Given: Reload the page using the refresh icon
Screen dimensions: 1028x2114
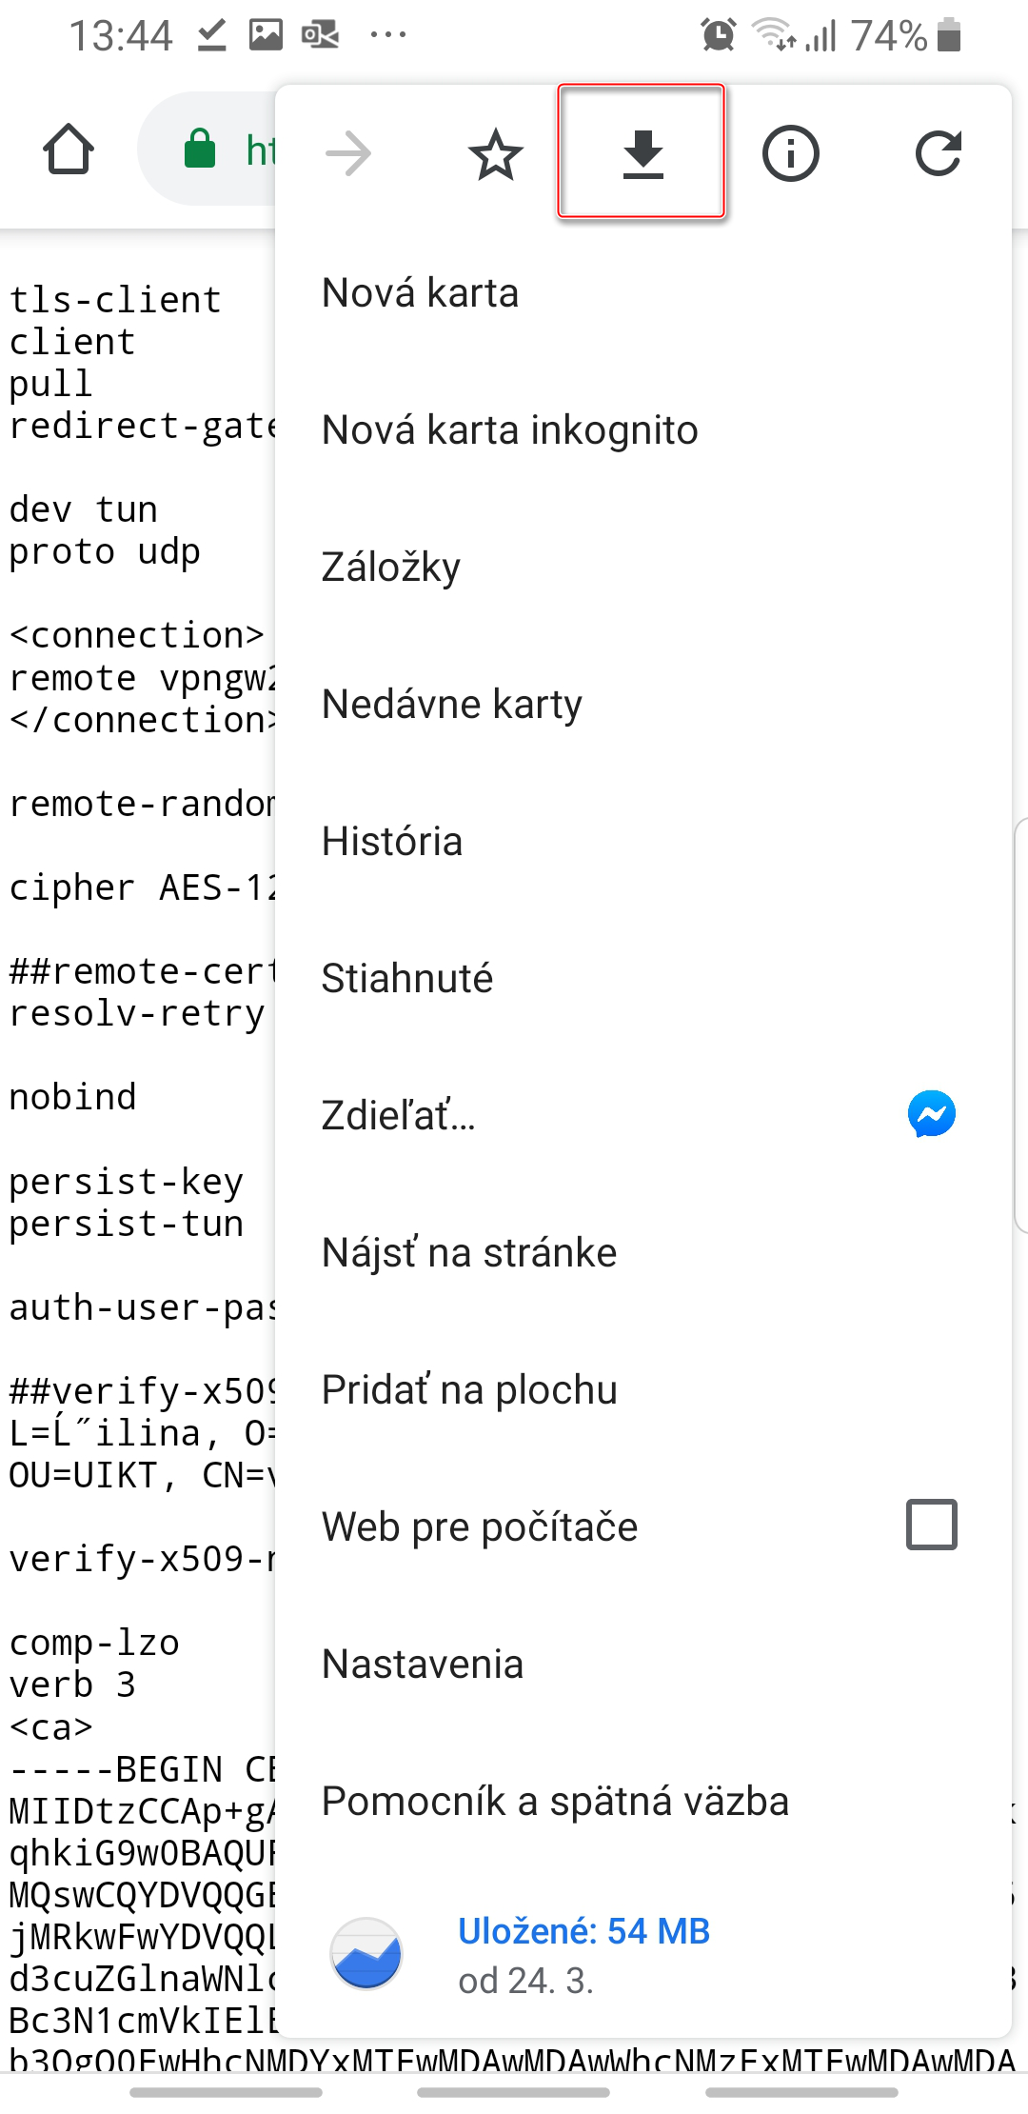Looking at the screenshot, I should point(938,153).
